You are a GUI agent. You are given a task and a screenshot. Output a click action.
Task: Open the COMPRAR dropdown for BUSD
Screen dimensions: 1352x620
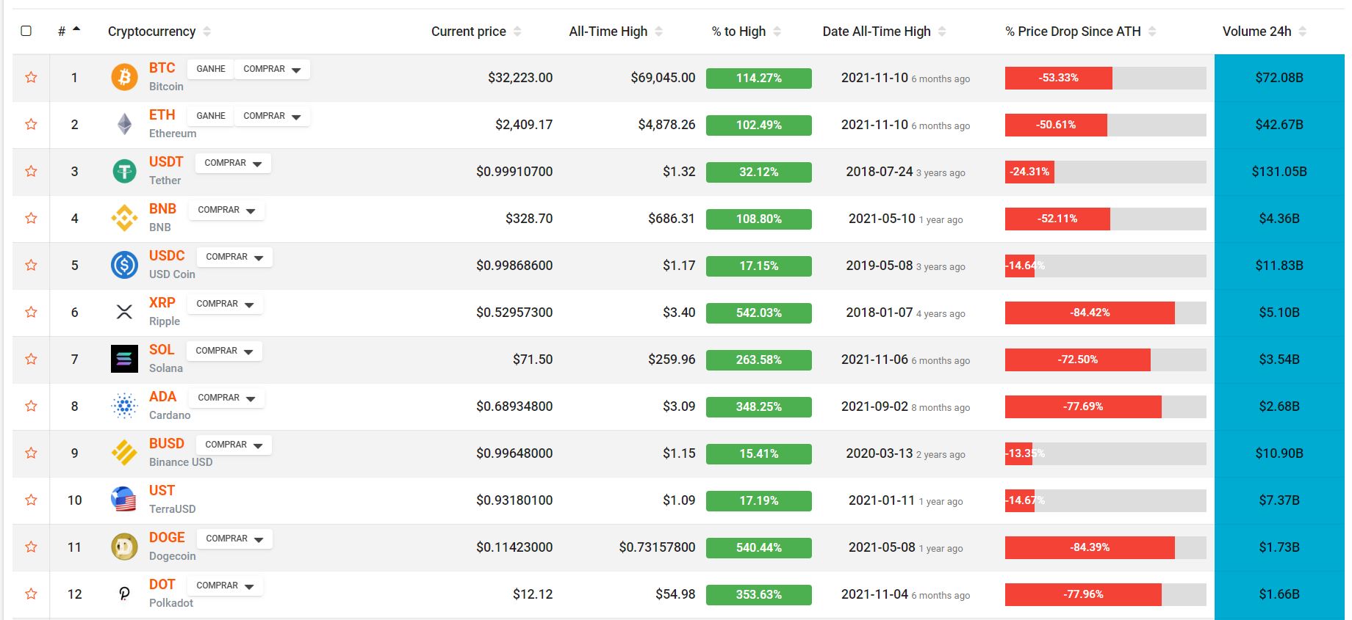click(234, 445)
